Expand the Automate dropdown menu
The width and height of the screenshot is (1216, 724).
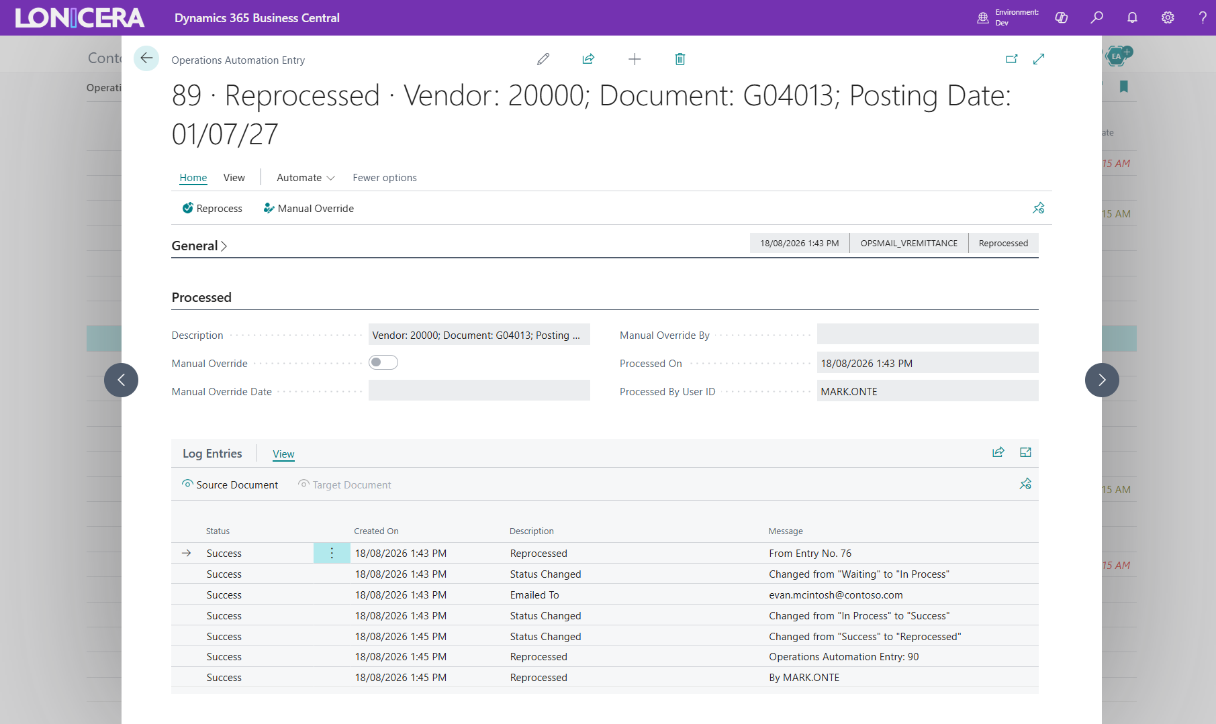click(306, 178)
